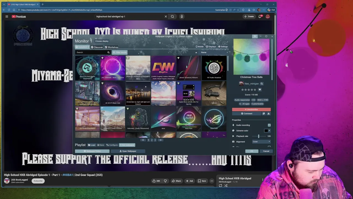This screenshot has width=353, height=199.
Task: Report wallpaper with warning triangle icon
Action: coord(268,114)
